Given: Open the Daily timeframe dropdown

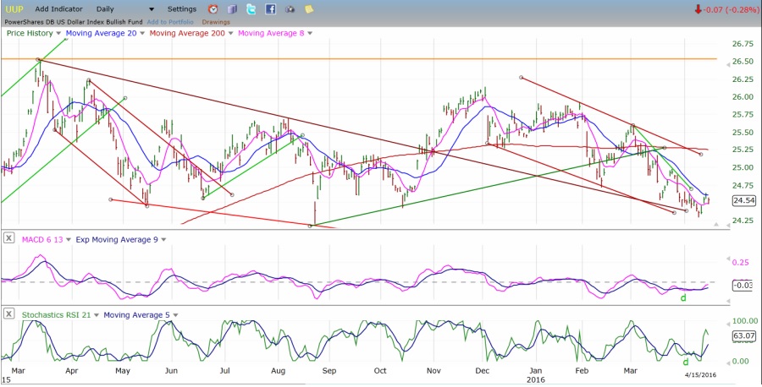Looking at the screenshot, I should tap(113, 8).
